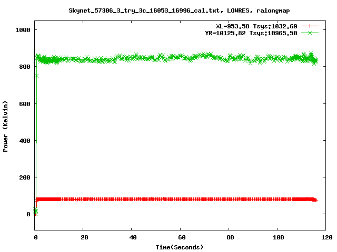Click the y-axis value 200
This screenshot has width=337, height=252.
click(25, 177)
